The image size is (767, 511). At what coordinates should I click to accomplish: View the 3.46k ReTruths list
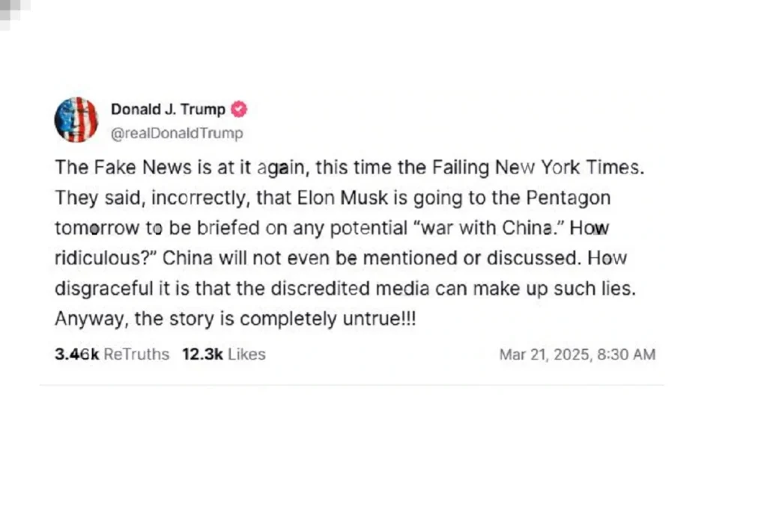pos(112,354)
